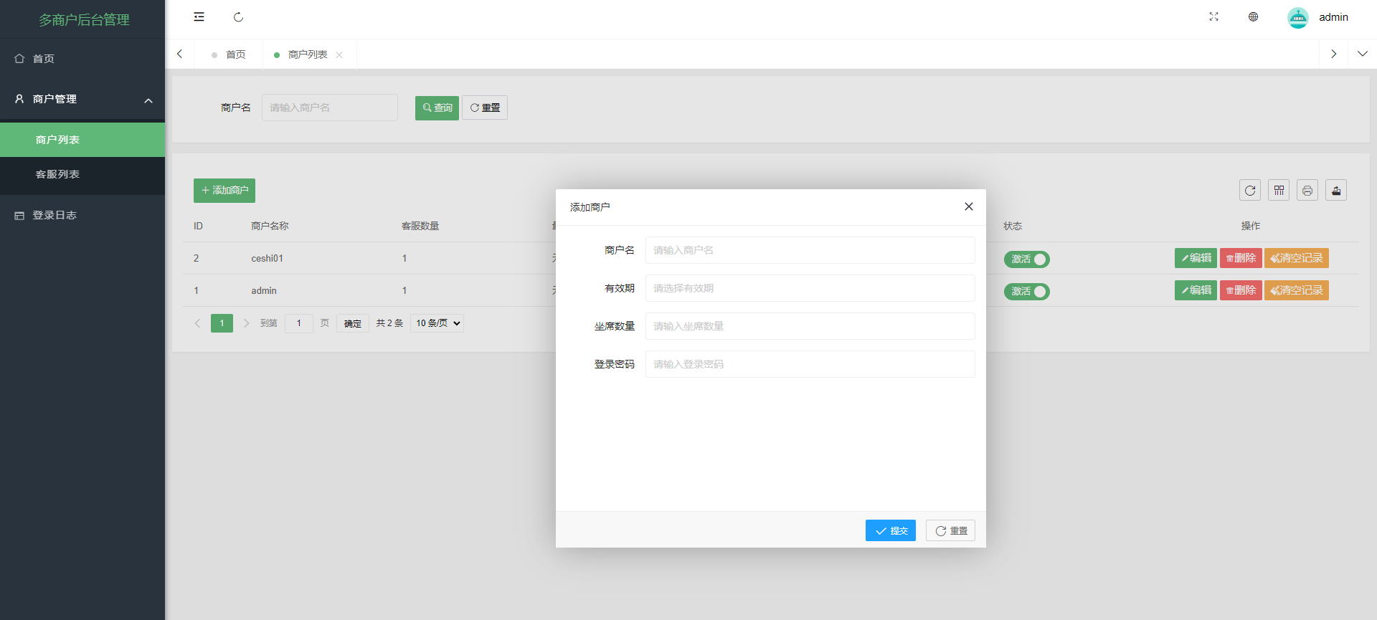This screenshot has height=620, width=1377.
Task: Go to next page arrow
Action: 246,323
